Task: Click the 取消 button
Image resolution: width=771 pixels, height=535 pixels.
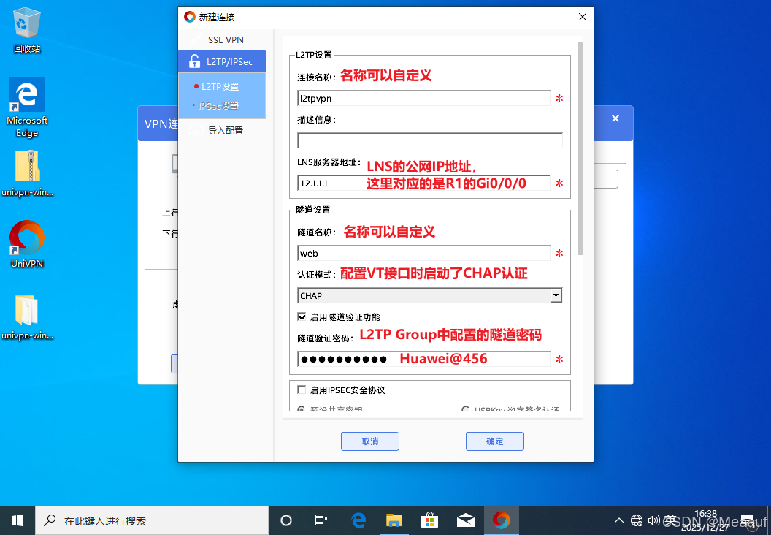Action: [x=369, y=441]
